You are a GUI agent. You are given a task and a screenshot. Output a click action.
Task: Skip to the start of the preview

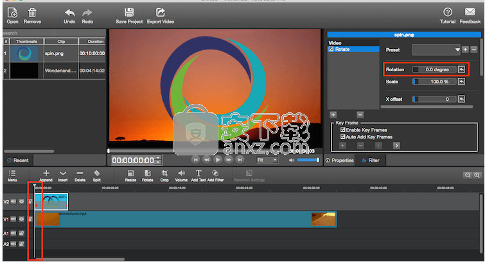click(x=195, y=160)
